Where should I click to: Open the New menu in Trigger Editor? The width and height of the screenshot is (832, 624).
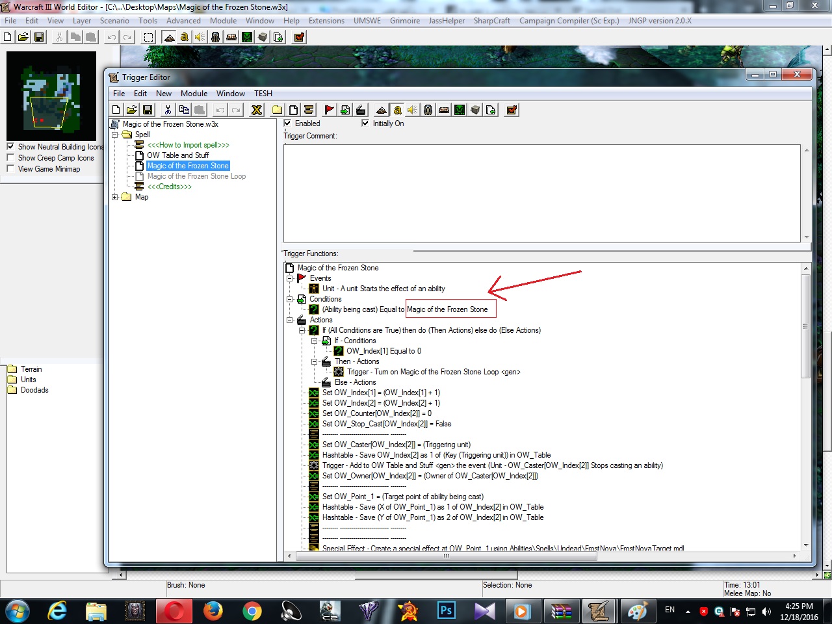click(164, 94)
